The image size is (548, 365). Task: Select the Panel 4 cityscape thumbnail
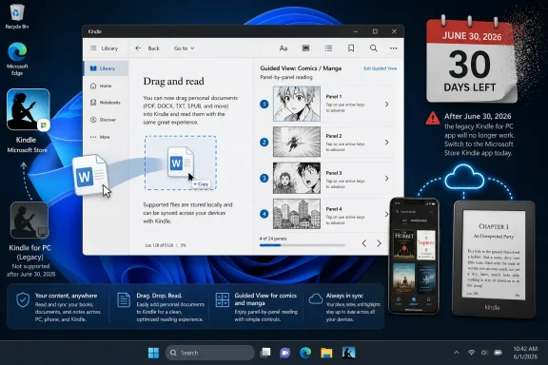tap(297, 214)
